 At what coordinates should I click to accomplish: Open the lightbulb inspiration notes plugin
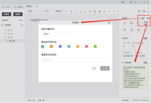(138, 23)
